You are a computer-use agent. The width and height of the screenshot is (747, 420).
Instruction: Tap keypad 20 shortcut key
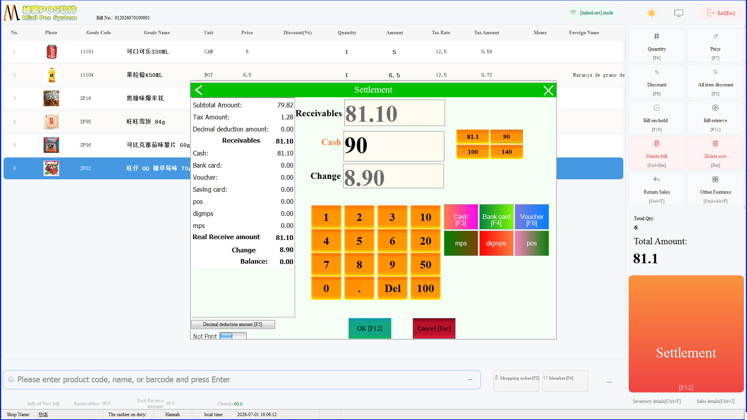425,241
